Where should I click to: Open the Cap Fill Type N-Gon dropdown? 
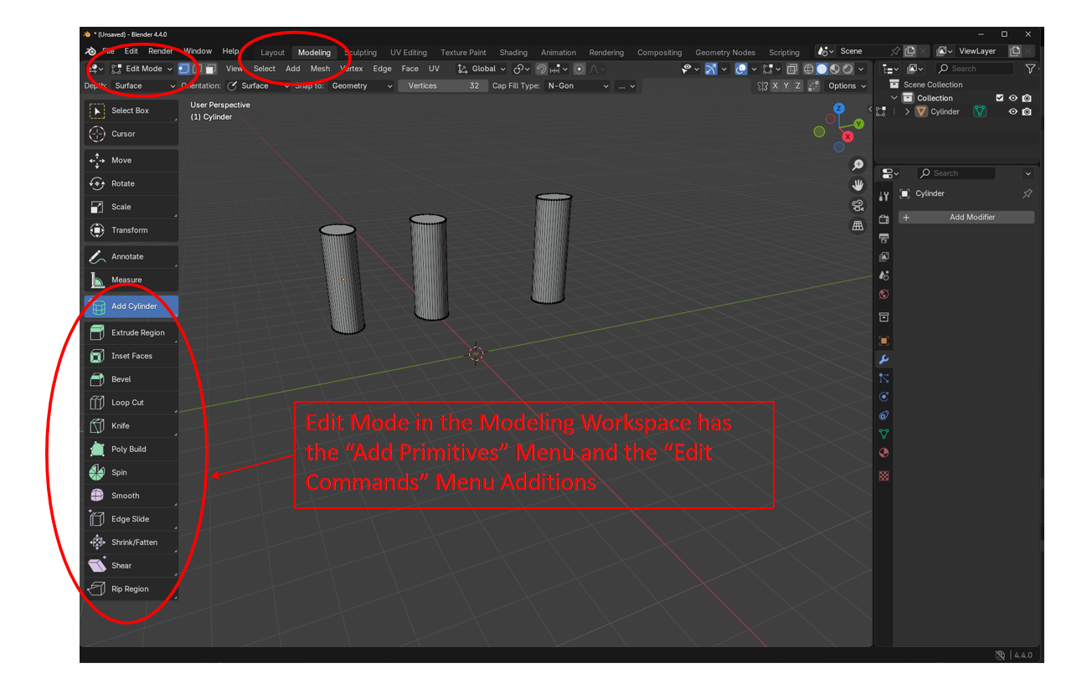(x=577, y=85)
